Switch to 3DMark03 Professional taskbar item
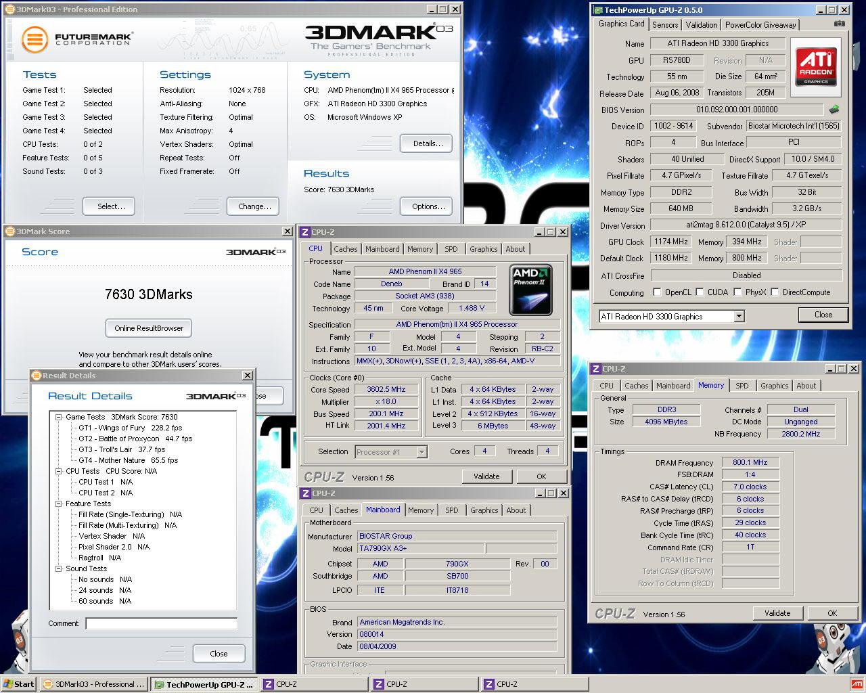The width and height of the screenshot is (866, 693). click(x=93, y=684)
